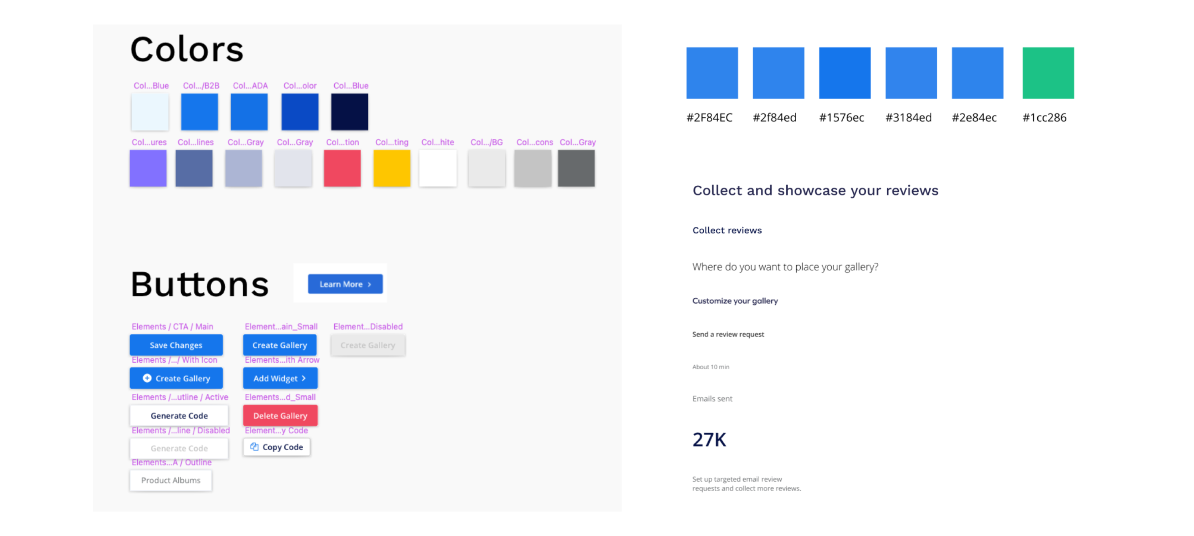Click the active Generate Code outline button
The width and height of the screenshot is (1194, 536).
(x=179, y=415)
